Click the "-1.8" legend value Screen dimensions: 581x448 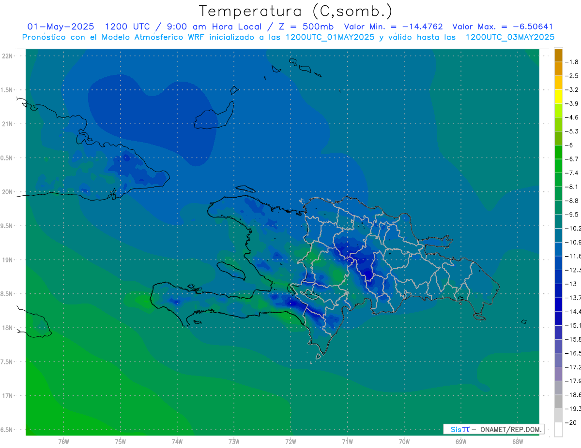coord(572,62)
